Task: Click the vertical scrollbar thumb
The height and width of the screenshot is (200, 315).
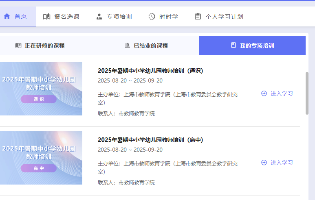Action: (x=307, y=93)
